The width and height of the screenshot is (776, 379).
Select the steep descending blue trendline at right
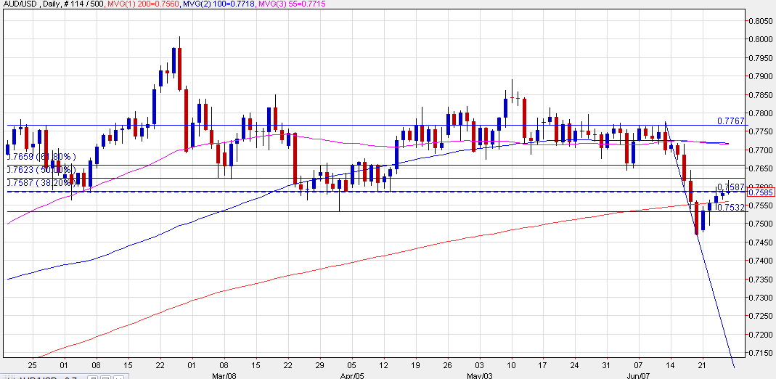click(x=711, y=290)
